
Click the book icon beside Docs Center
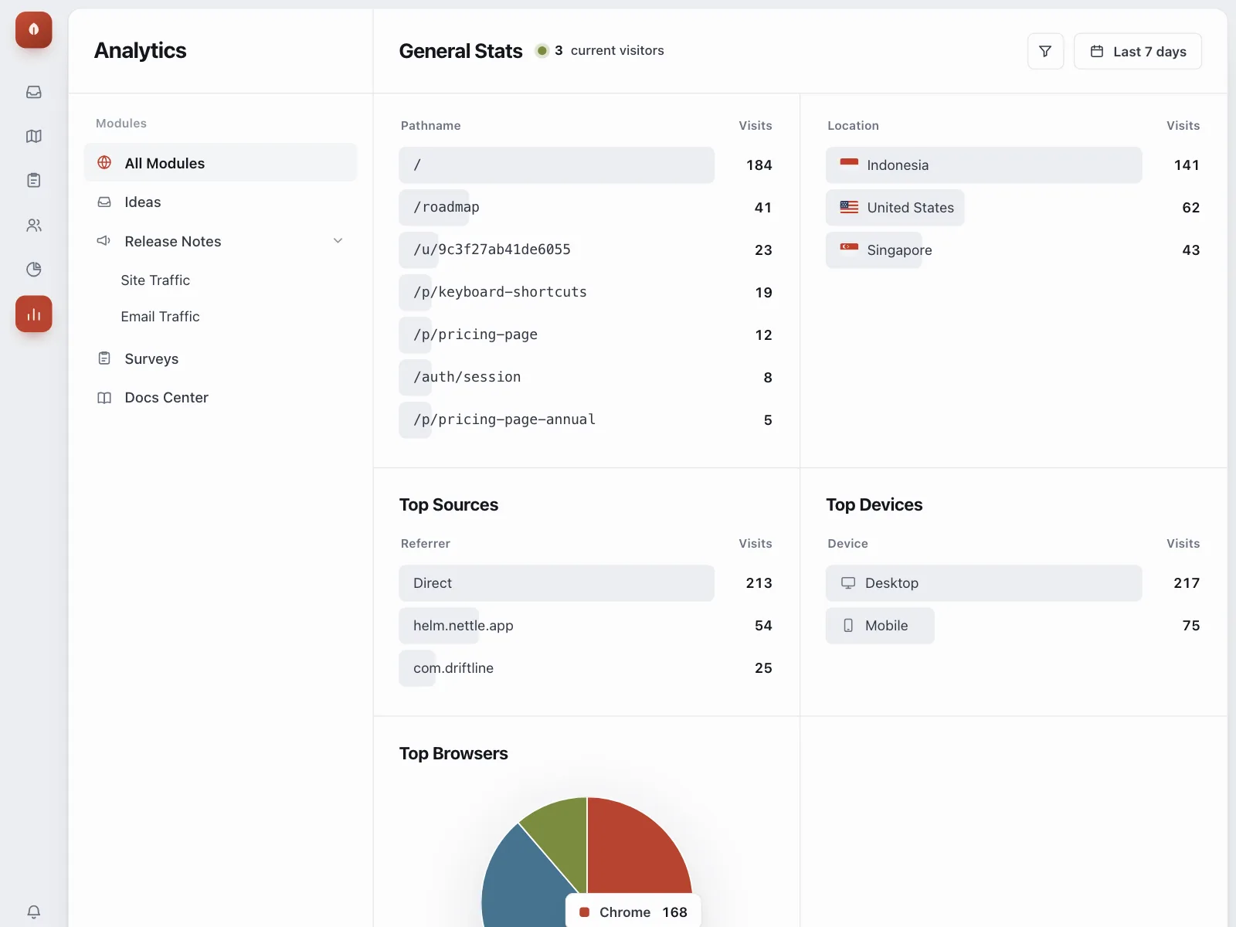[104, 398]
